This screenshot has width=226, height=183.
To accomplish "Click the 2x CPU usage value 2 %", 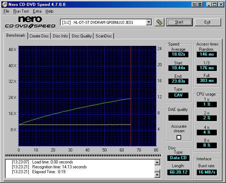I will pos(207,118).
